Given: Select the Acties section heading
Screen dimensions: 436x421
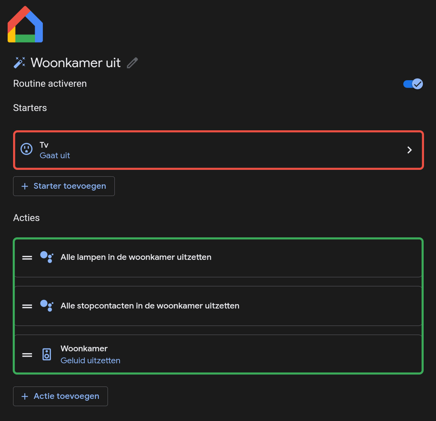Looking at the screenshot, I should [x=26, y=218].
